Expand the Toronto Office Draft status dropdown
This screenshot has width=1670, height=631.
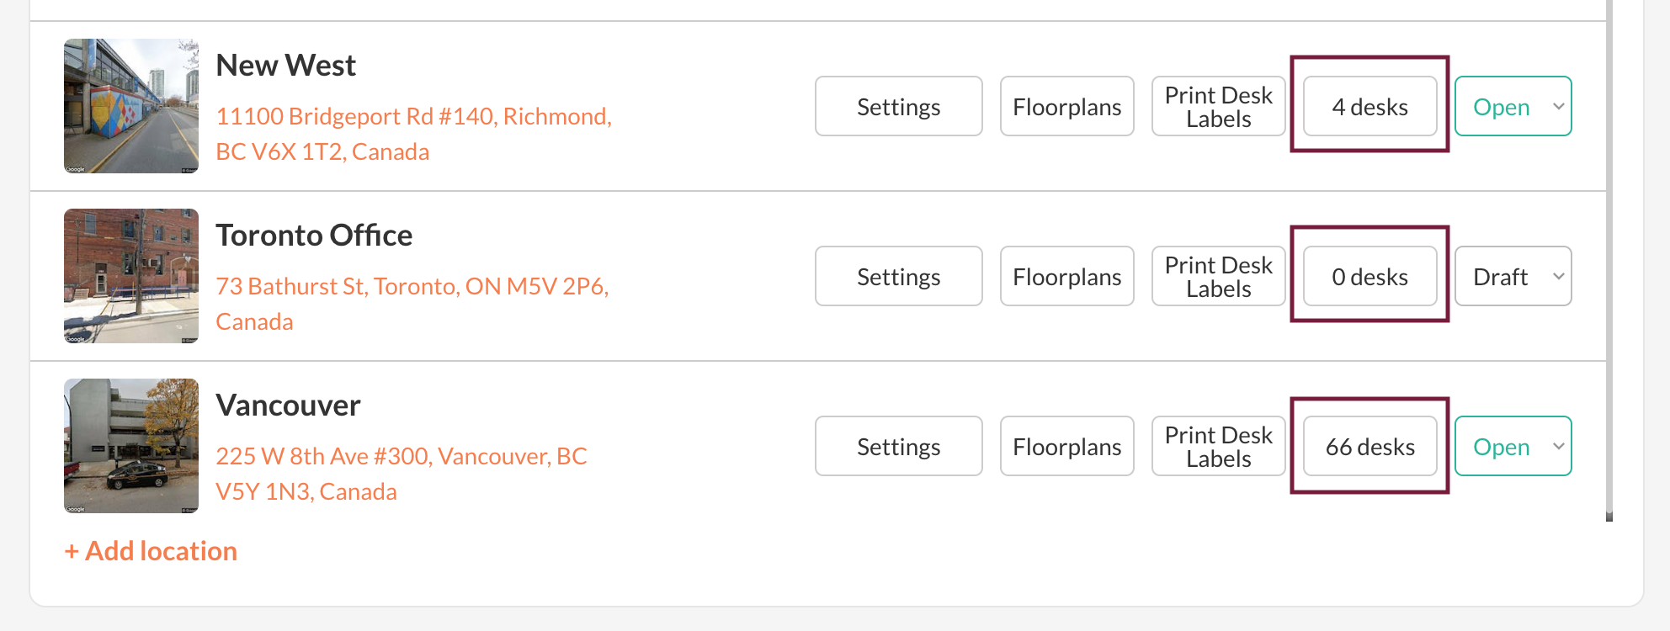coord(1513,277)
